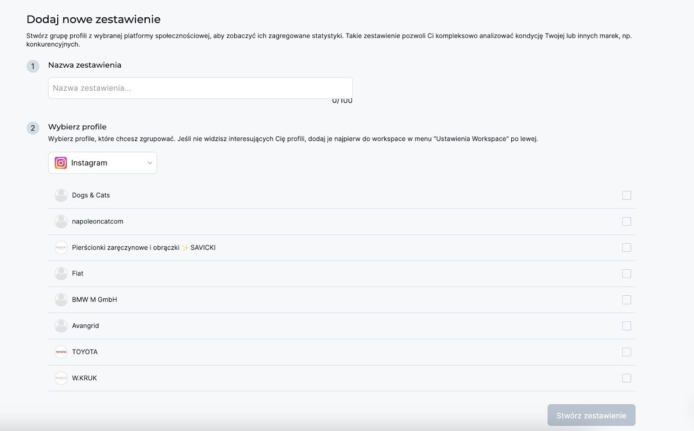Check the Dogs & Cats checkbox
This screenshot has width=694, height=431.
coord(626,195)
